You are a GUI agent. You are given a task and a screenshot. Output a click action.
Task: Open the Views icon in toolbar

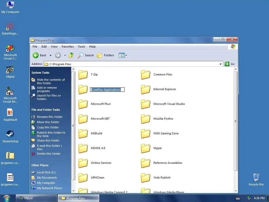pyautogui.click(x=122, y=55)
